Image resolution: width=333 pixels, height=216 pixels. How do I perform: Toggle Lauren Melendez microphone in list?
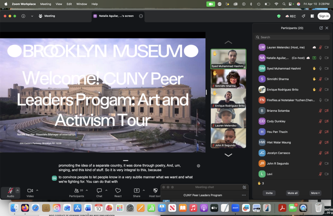(x=320, y=47)
